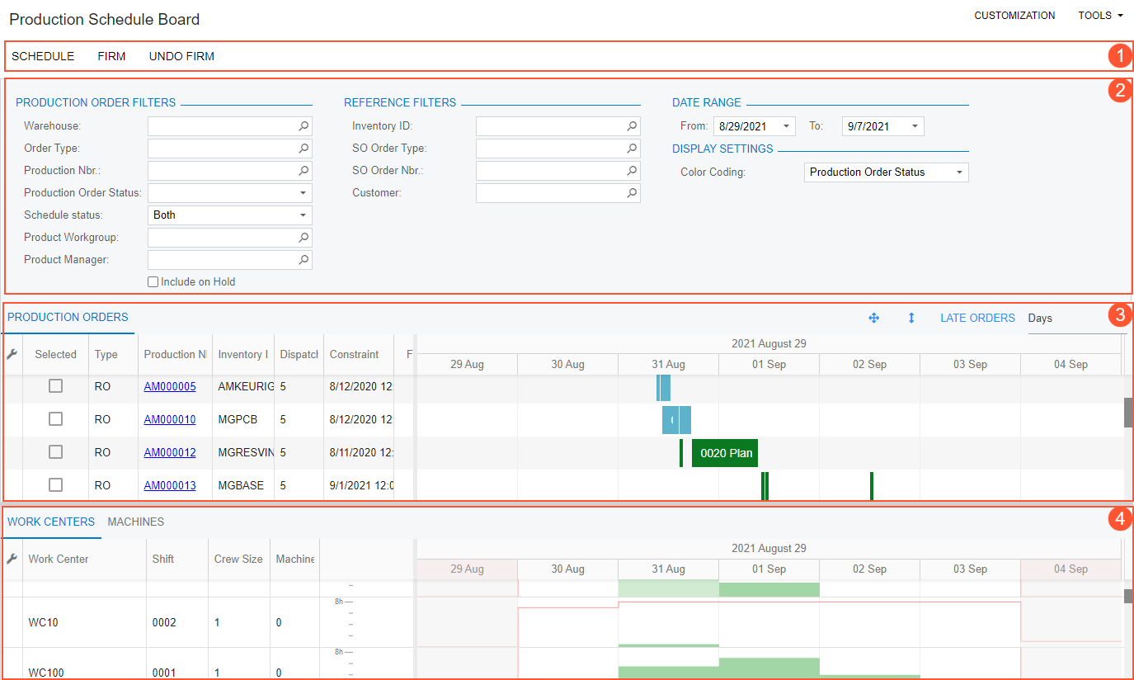Click the vertical double-arrow icon
1134x680 pixels.
click(911, 318)
